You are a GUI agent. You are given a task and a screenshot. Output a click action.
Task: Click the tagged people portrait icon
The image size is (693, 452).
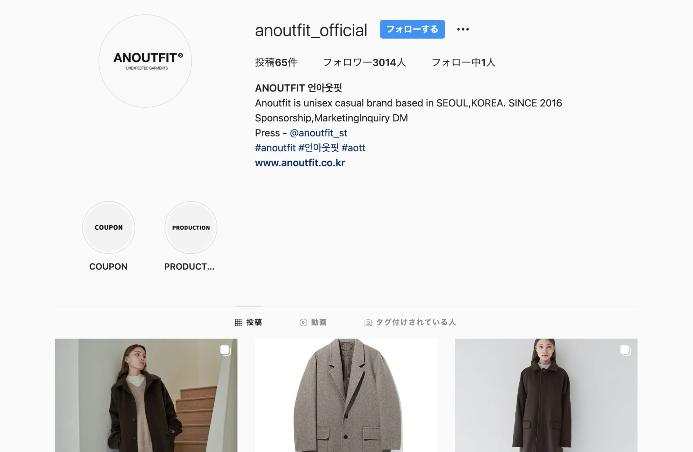click(368, 323)
